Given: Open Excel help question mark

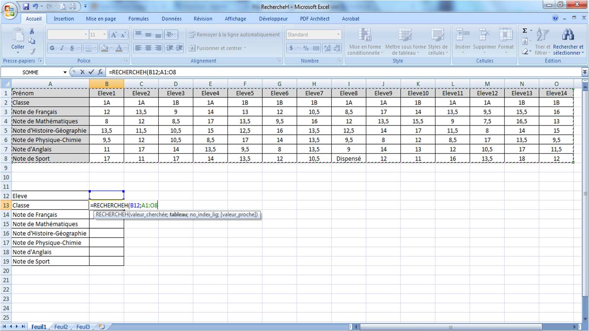Looking at the screenshot, I should click(555, 18).
